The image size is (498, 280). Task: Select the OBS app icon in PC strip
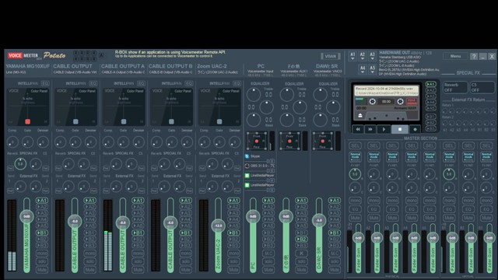tap(247, 166)
